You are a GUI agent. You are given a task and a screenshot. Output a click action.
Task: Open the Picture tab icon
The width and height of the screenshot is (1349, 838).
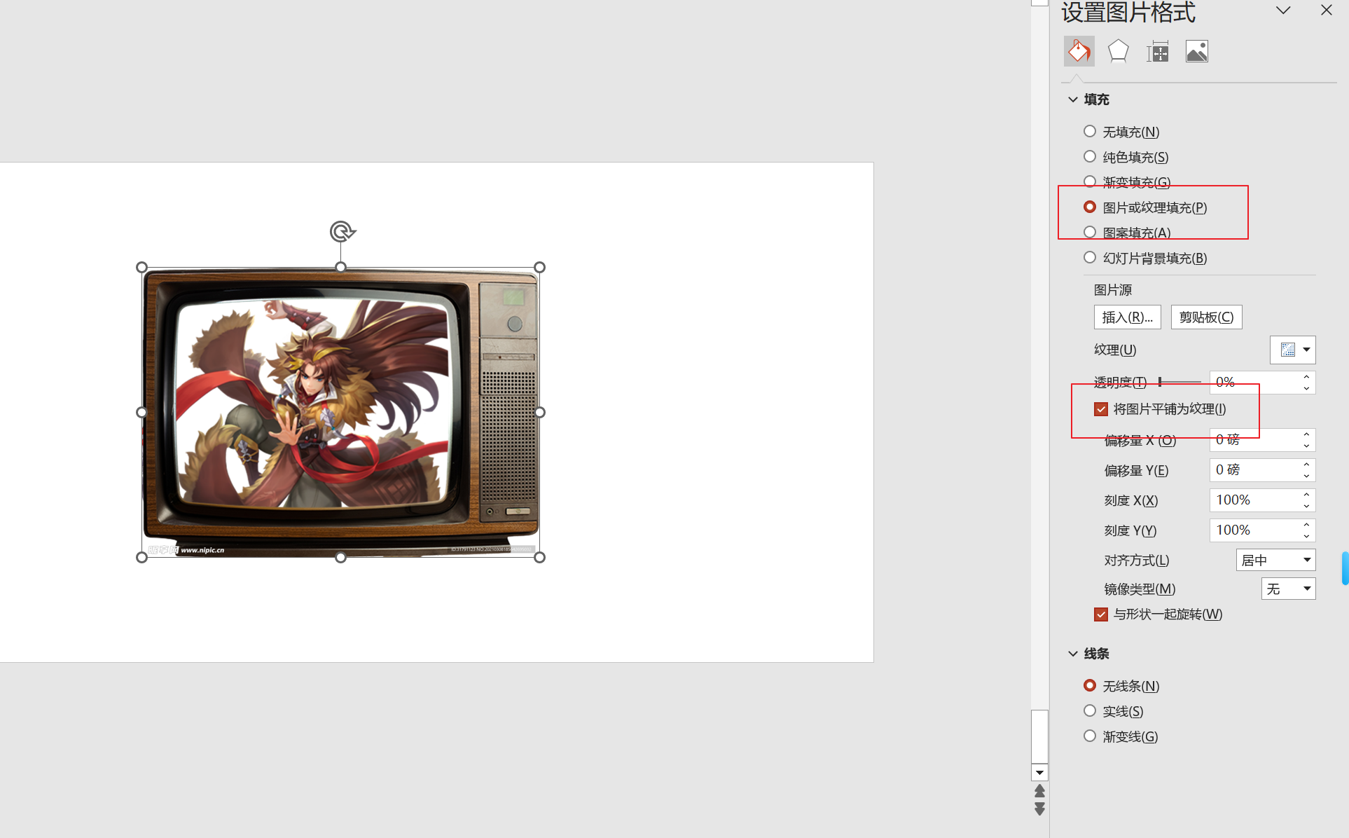tap(1196, 51)
